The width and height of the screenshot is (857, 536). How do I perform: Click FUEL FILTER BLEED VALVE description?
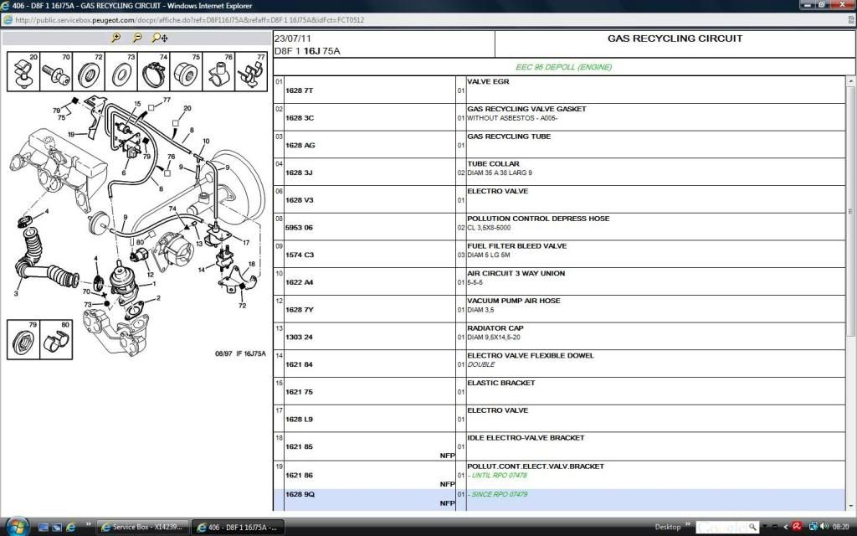(517, 246)
